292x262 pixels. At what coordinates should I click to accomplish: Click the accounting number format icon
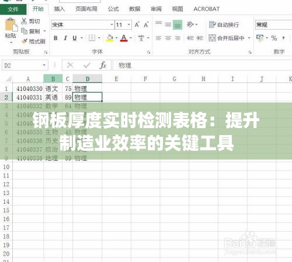(260, 38)
